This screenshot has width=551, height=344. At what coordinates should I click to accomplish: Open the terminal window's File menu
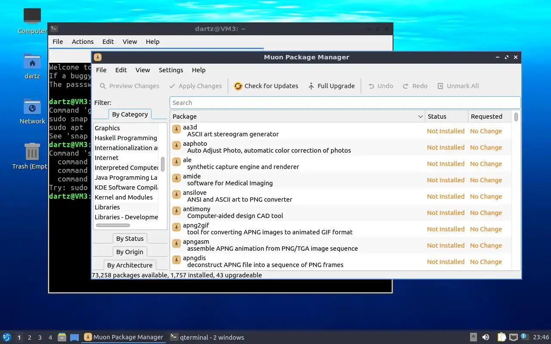tap(58, 42)
